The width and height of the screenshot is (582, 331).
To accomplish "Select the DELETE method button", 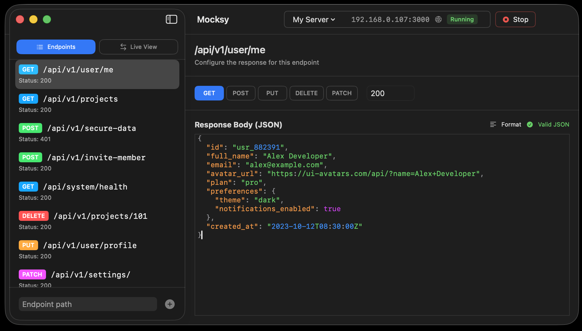I will point(307,93).
